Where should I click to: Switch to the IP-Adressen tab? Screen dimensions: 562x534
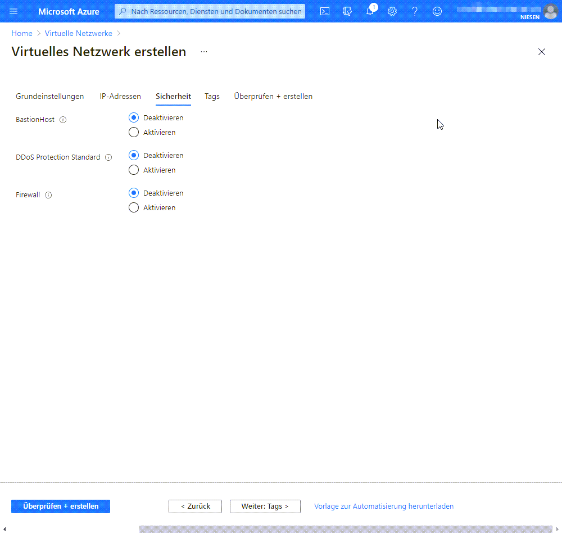click(x=120, y=97)
